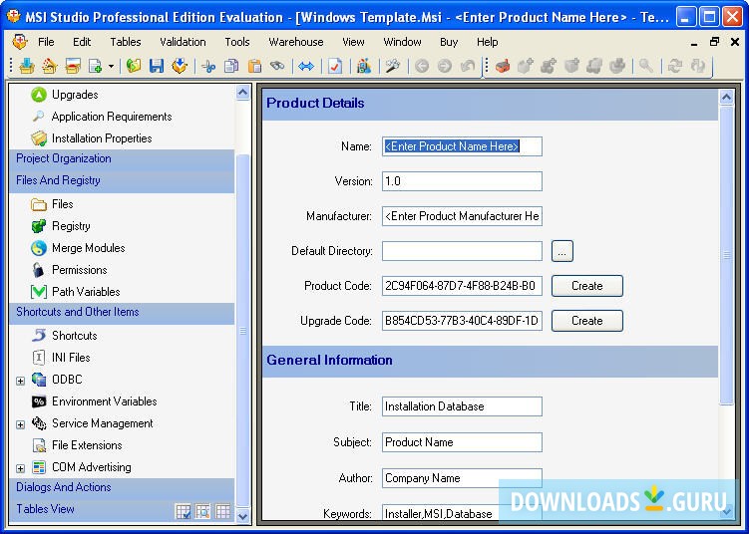Viewport: 749px width, 534px height.
Task: Click the sidebar scroll up arrow
Action: [242, 92]
